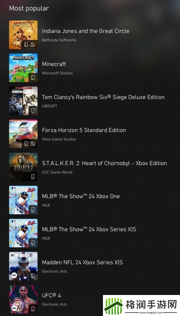Click mobile icon on Madden NFL 24 cover
180x316 pixels.
tap(33, 276)
